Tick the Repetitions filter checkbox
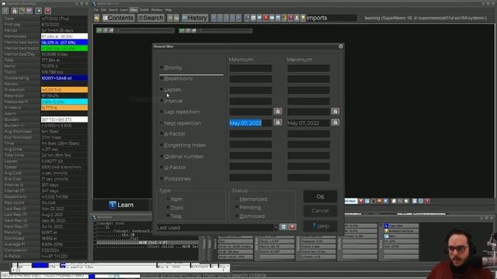This screenshot has width=497, height=279. [x=162, y=78]
